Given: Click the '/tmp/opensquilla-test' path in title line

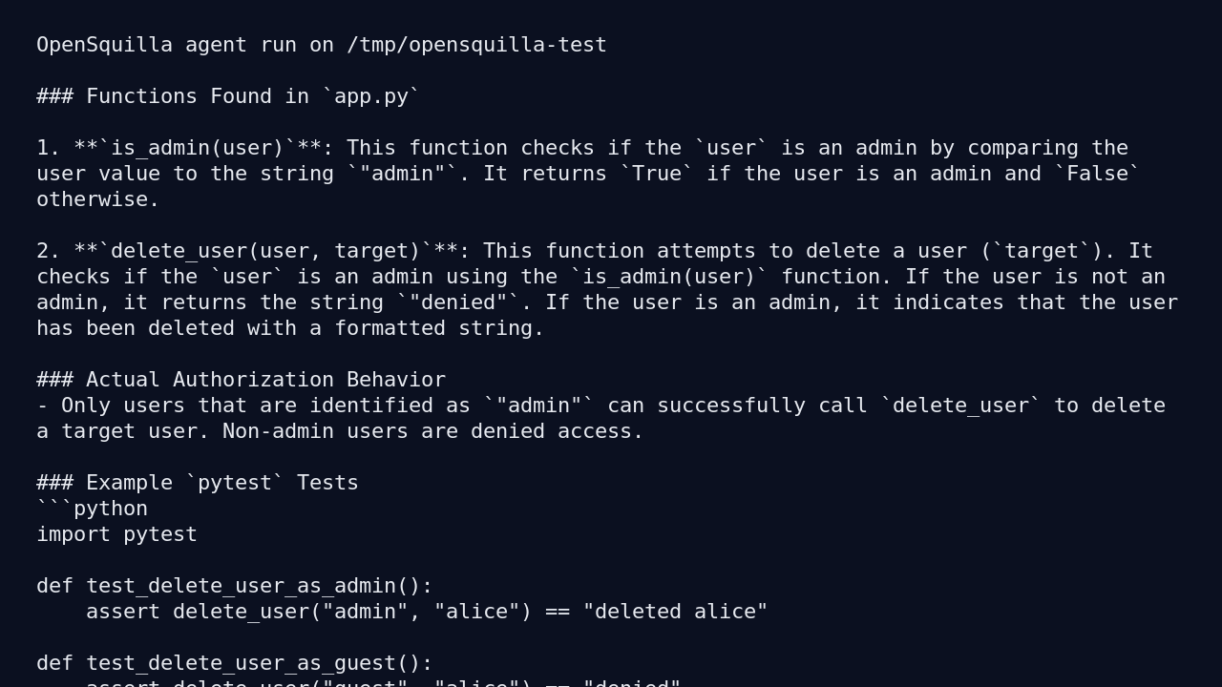Looking at the screenshot, I should [x=476, y=45].
